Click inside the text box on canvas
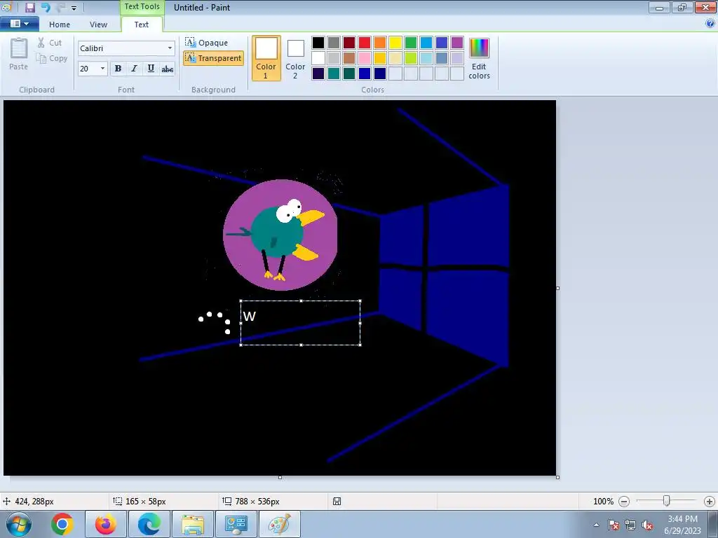The height and width of the screenshot is (538, 718). [301, 323]
